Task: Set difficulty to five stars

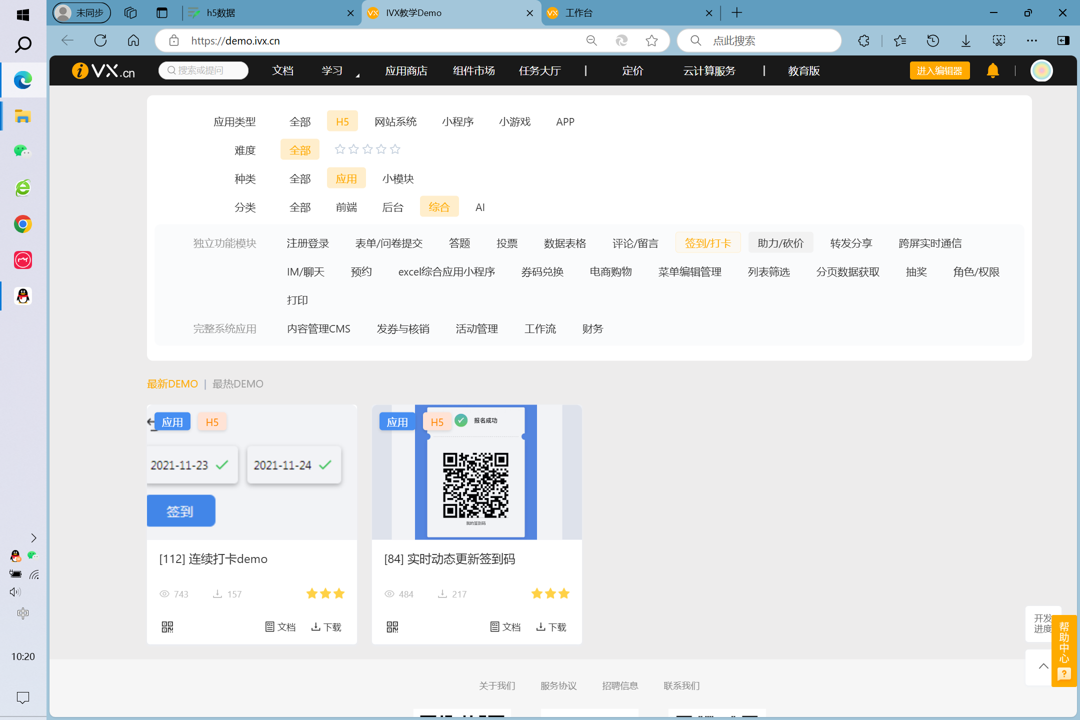Action: 395,149
